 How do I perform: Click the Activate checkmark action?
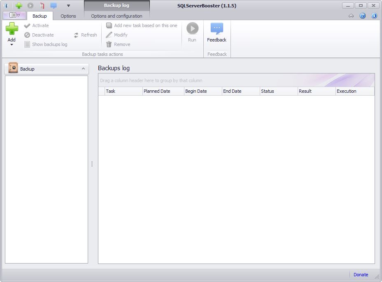pos(37,25)
